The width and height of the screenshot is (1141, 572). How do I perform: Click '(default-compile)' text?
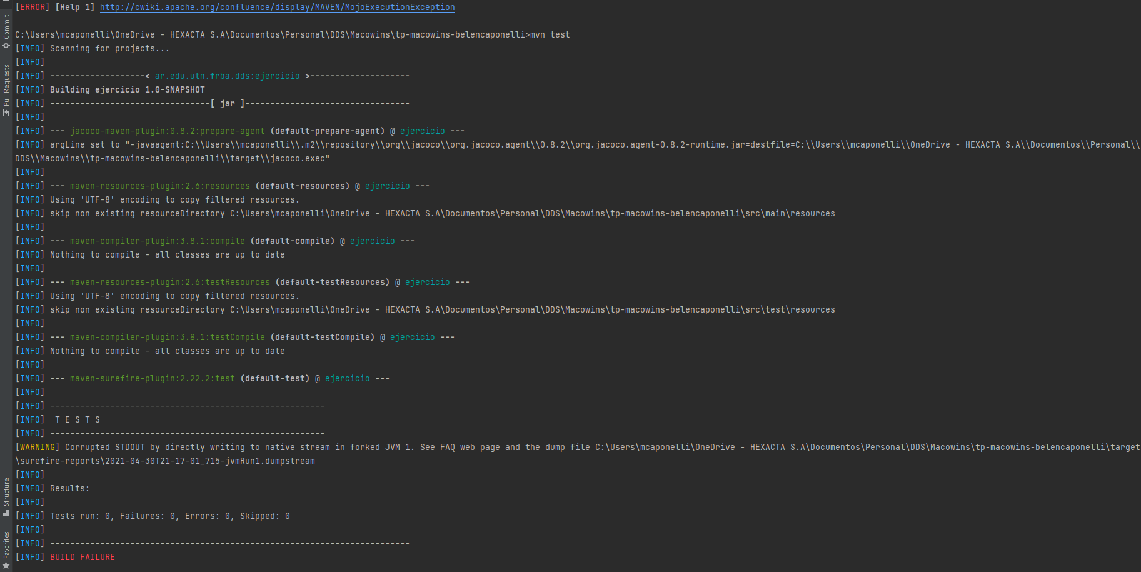click(x=292, y=241)
